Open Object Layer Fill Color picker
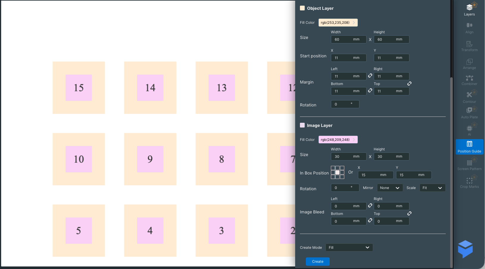The height and width of the screenshot is (269, 485). pos(338,23)
